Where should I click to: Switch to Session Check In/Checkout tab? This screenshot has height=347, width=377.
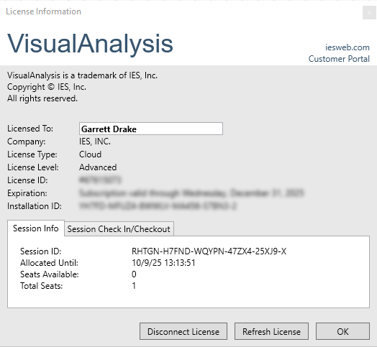119,229
